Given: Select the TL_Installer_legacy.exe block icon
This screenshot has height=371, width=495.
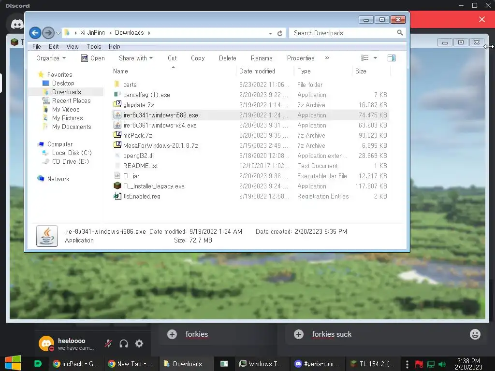Looking at the screenshot, I should click(x=117, y=186).
